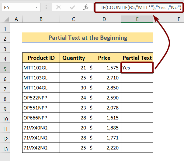
Task: Click the Partial Text header cell
Action: [x=137, y=58]
